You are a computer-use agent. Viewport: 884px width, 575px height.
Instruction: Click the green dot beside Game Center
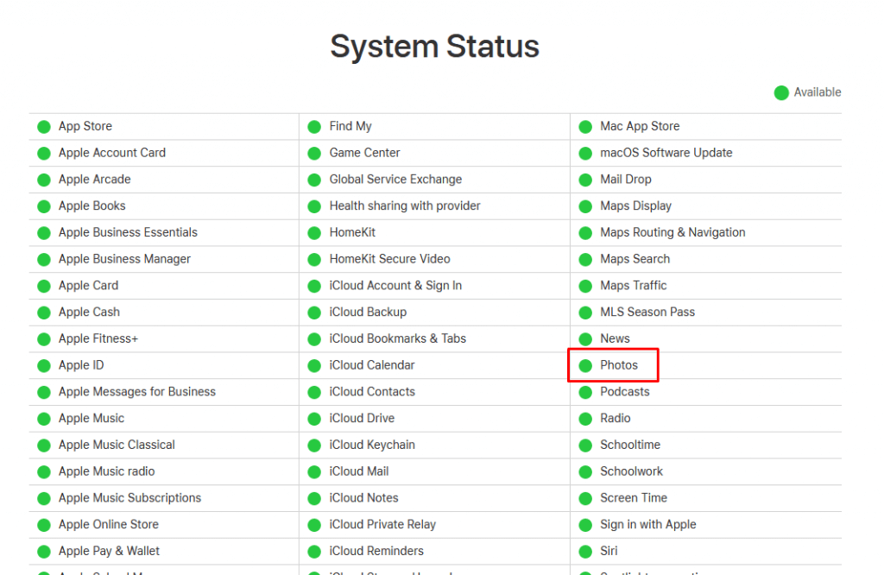[314, 154]
